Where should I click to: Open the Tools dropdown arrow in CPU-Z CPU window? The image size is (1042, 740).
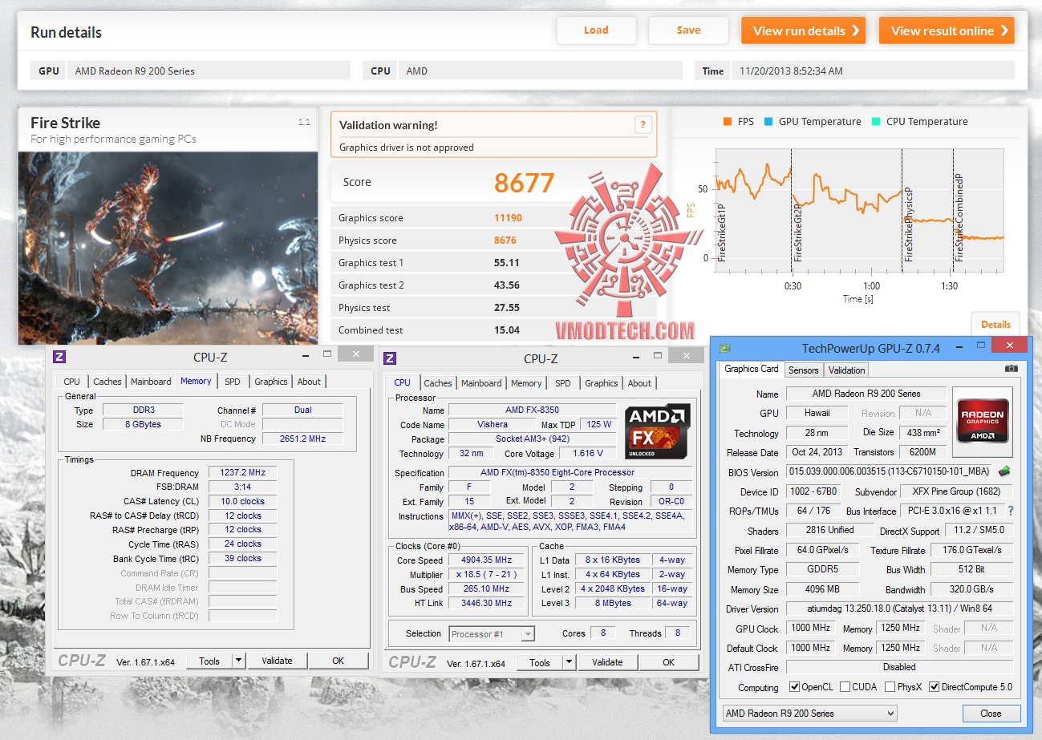(x=570, y=662)
